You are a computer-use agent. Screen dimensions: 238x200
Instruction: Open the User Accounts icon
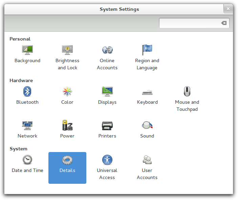[147, 160]
